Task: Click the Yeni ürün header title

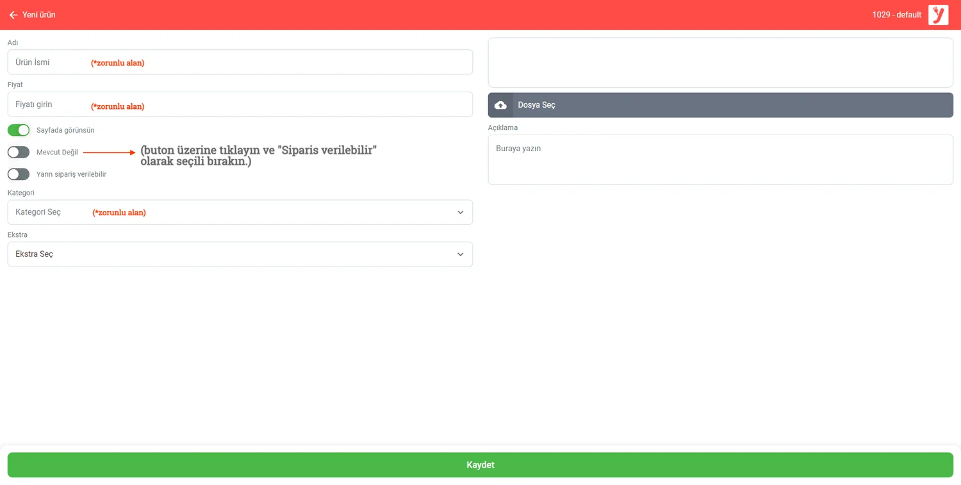Action: pyautogui.click(x=39, y=15)
